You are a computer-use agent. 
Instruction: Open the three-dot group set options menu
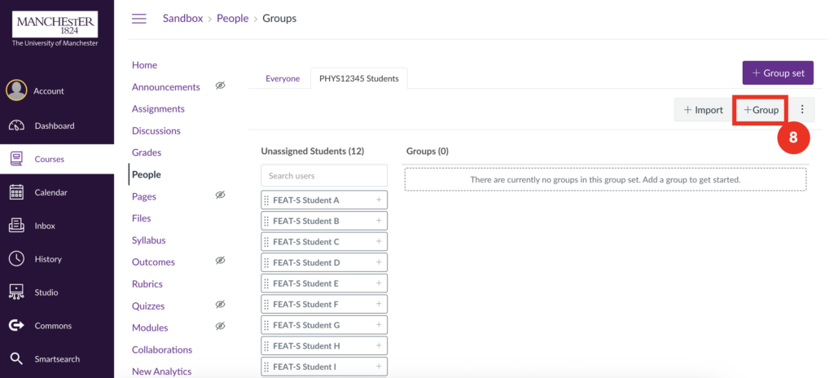tap(802, 110)
